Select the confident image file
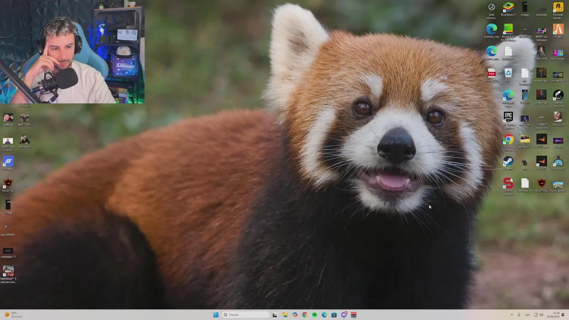 (x=24, y=141)
